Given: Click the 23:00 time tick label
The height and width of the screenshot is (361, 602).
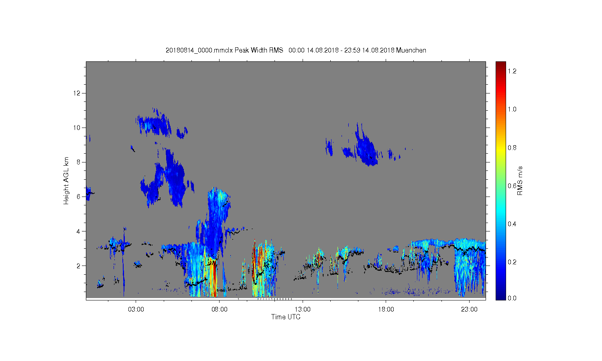Looking at the screenshot, I should pyautogui.click(x=469, y=310).
